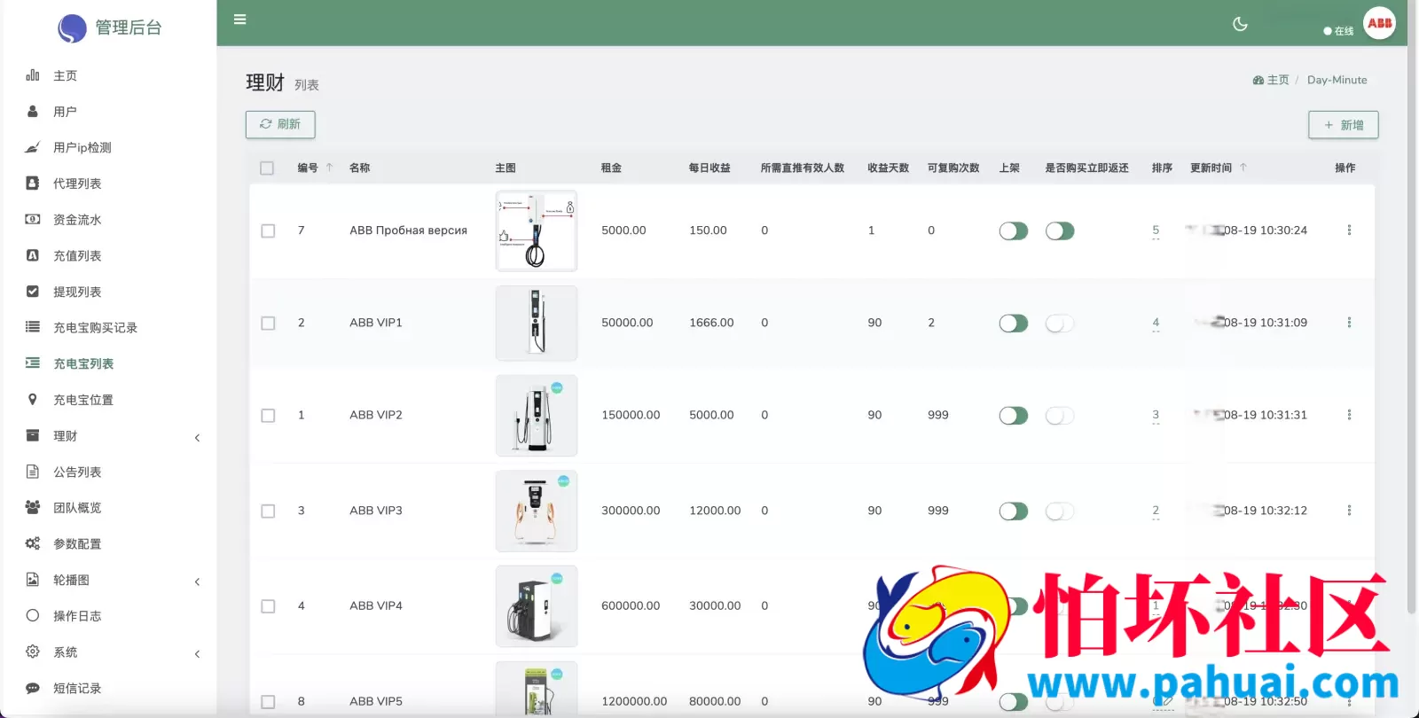Open 资金流水 in the sidebar
The width and height of the screenshot is (1419, 718).
coord(77,219)
